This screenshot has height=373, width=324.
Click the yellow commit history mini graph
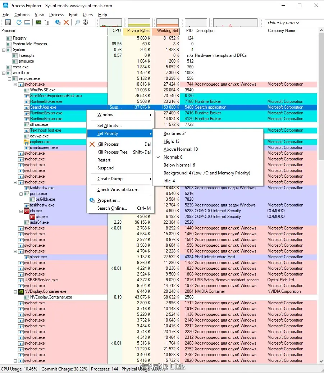tap(139, 23)
